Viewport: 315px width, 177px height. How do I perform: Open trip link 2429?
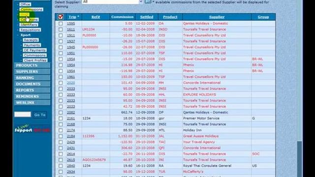(x=71, y=142)
